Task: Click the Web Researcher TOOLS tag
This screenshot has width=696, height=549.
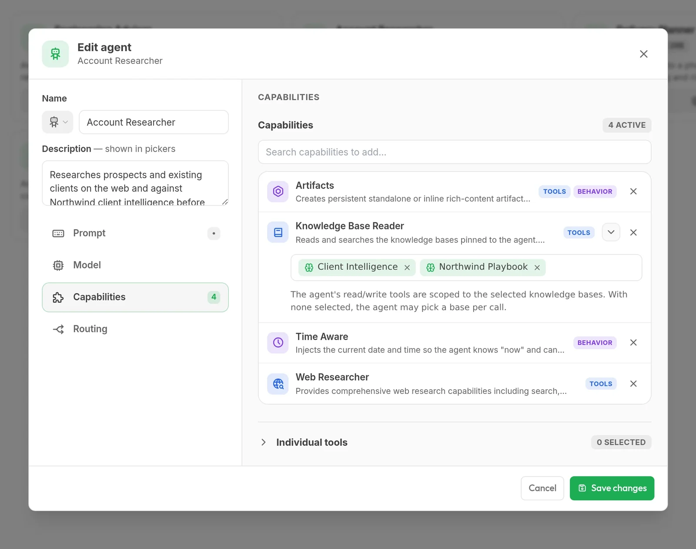Action: click(601, 384)
